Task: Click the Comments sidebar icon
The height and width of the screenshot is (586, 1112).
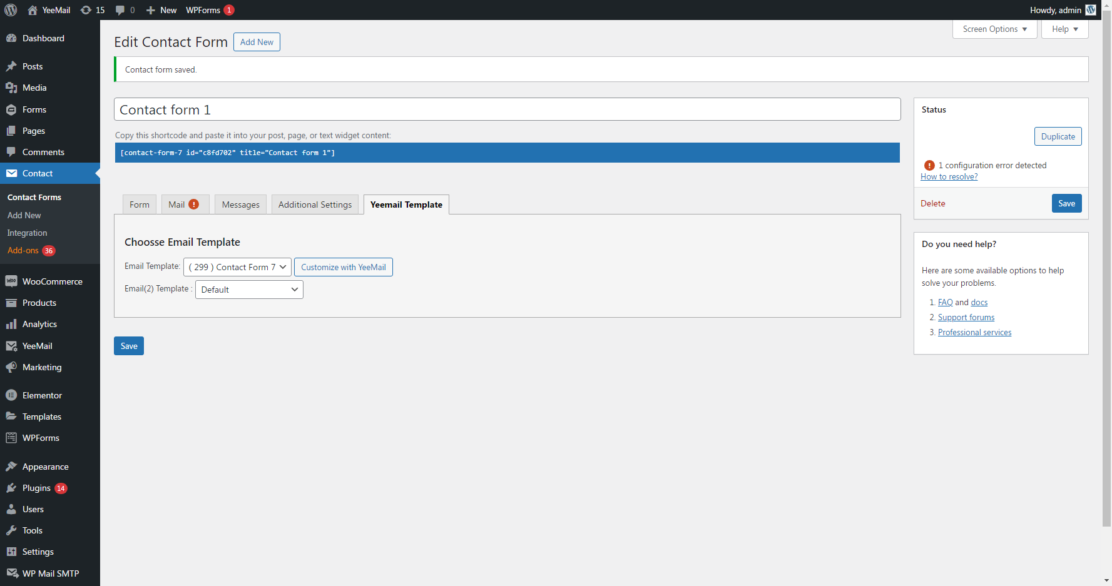Action: pyautogui.click(x=11, y=152)
